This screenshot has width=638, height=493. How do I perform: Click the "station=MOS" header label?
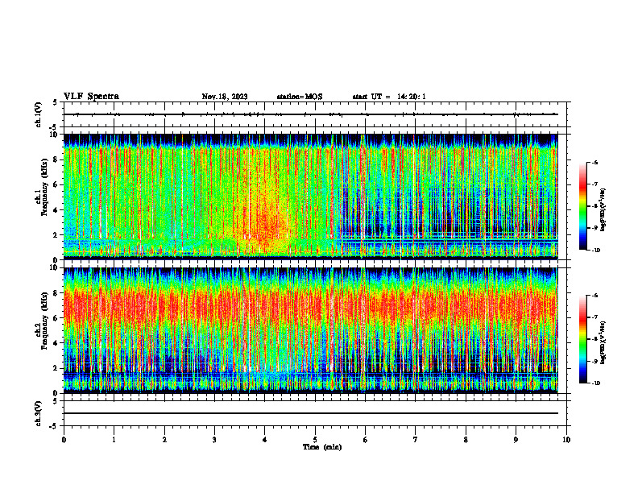point(300,97)
